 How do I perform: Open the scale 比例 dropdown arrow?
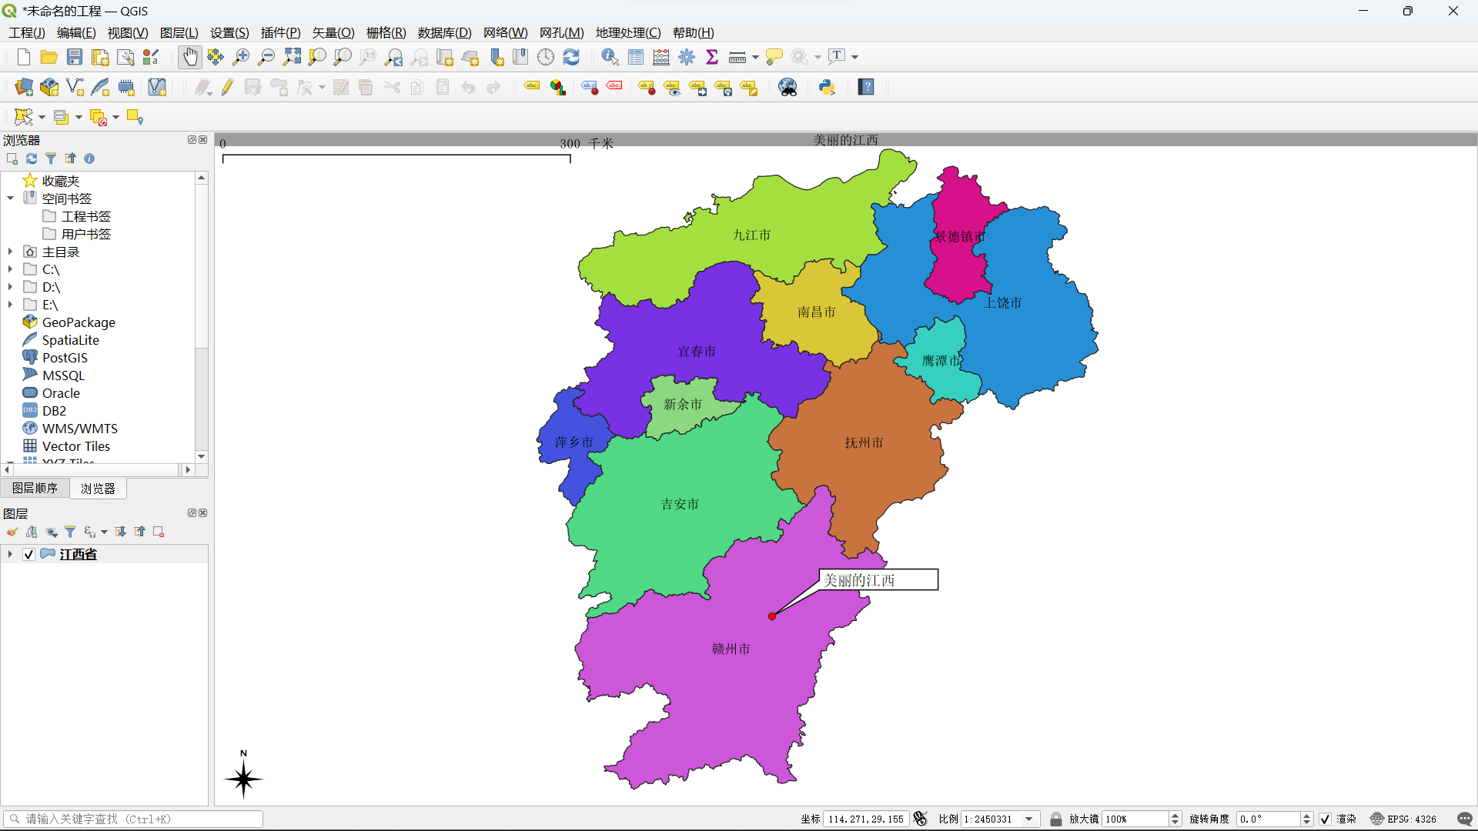[1029, 819]
